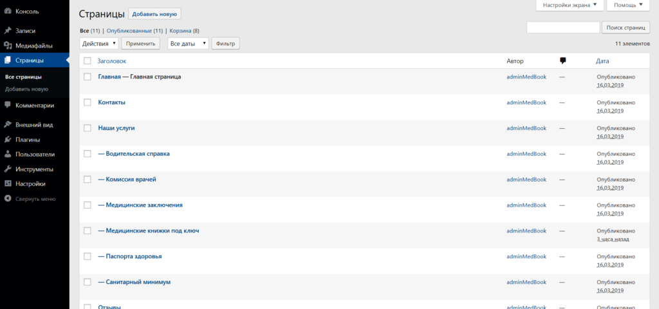The height and width of the screenshot is (309, 659).
Task: Open Медиафайлы via its media icon
Action: (7, 46)
